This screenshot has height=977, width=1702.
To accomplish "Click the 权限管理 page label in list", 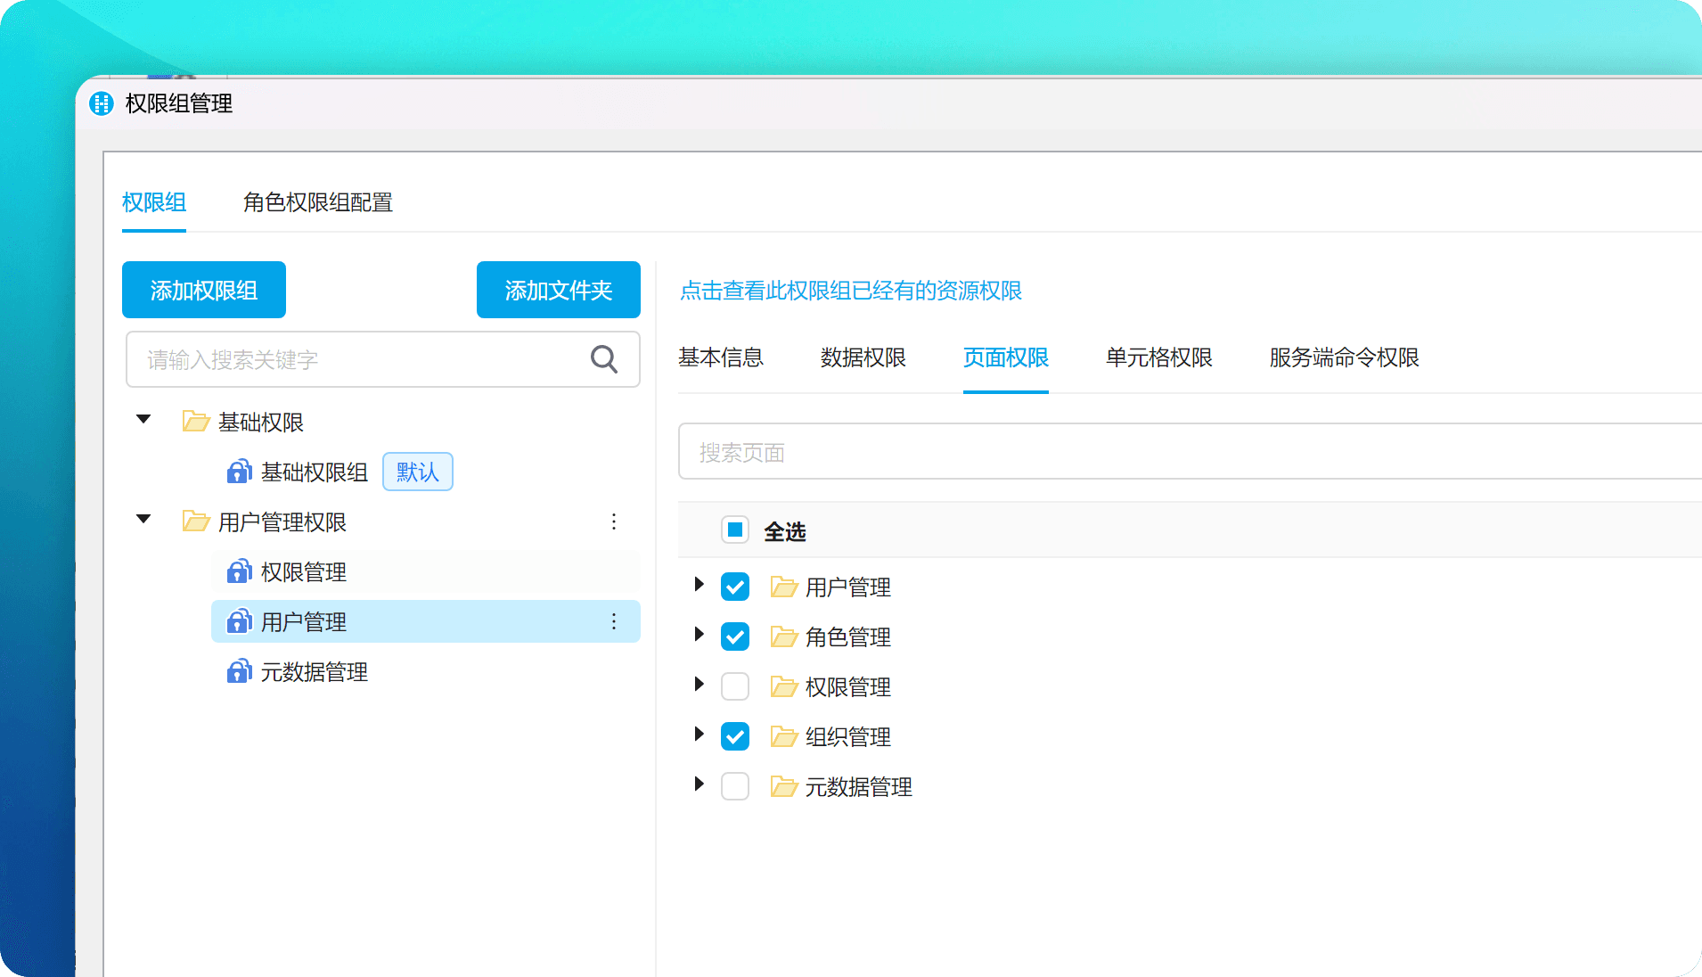I will 848,687.
